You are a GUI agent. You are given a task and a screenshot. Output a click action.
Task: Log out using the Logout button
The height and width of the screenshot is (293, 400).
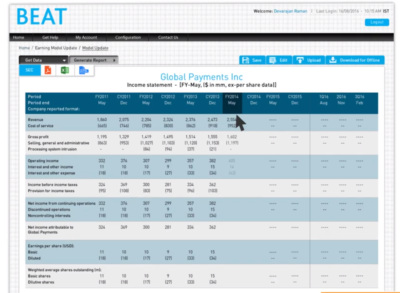[377, 22]
